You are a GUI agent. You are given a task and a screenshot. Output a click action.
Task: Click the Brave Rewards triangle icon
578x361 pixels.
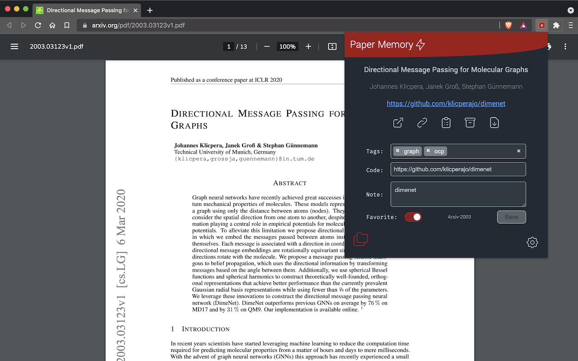click(523, 25)
